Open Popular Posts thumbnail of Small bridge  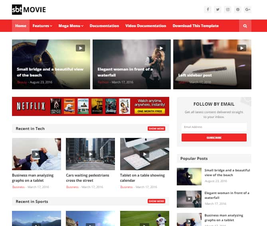(x=189, y=177)
